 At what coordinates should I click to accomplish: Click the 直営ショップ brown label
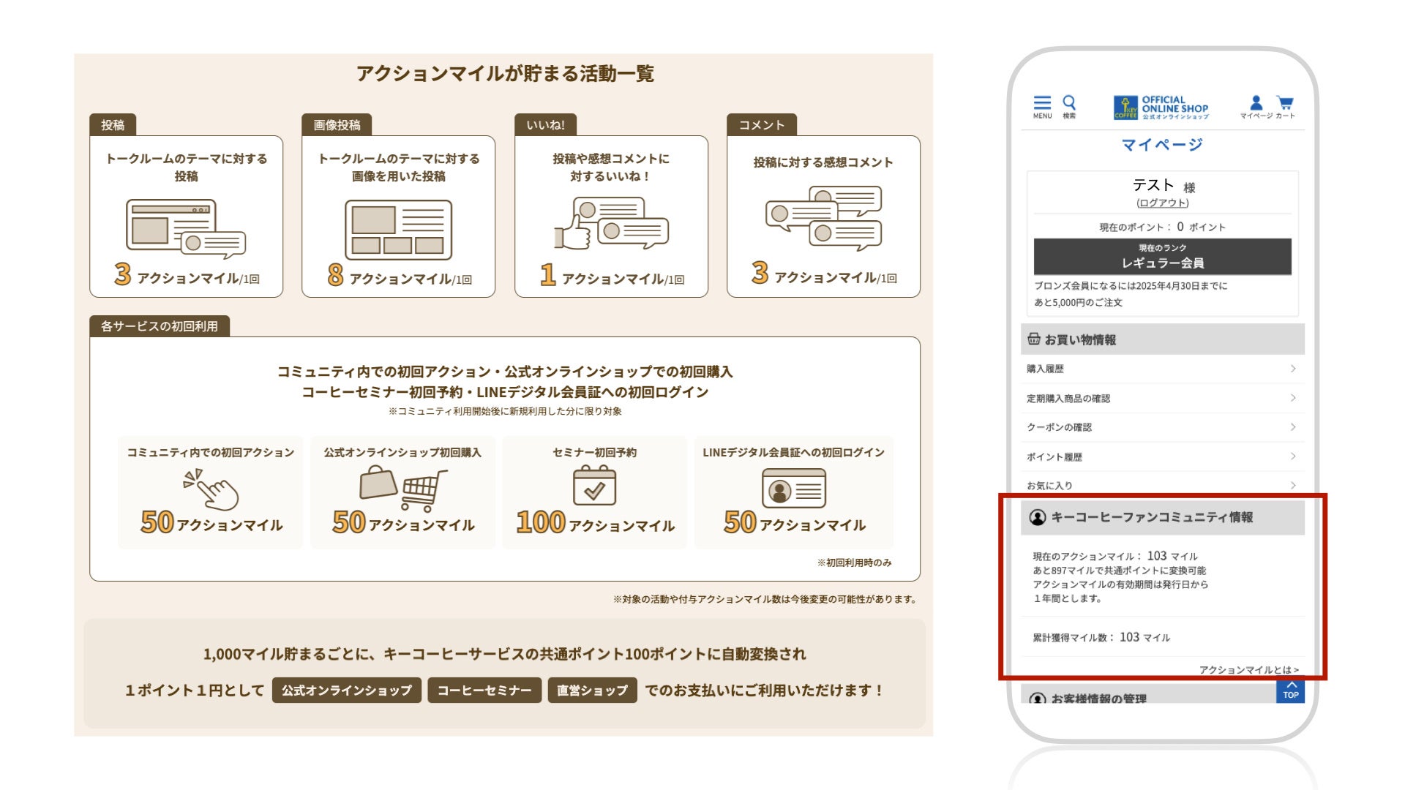coord(592,690)
